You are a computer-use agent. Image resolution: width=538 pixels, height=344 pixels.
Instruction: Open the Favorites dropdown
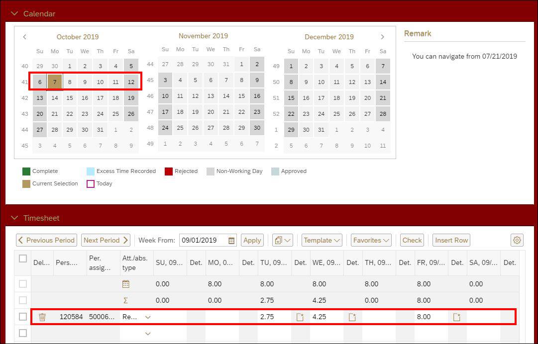[371, 241]
